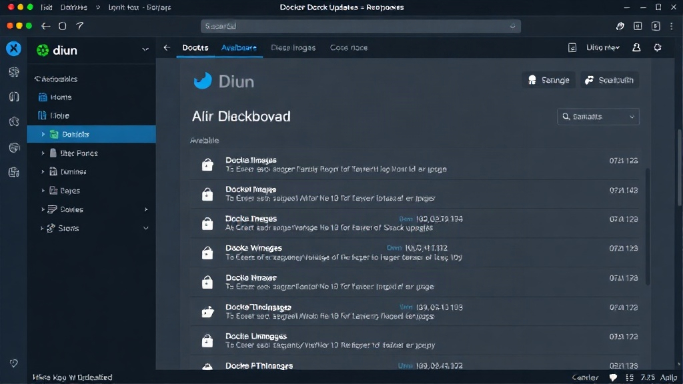Click the Diun blue logo in content header

(x=203, y=81)
